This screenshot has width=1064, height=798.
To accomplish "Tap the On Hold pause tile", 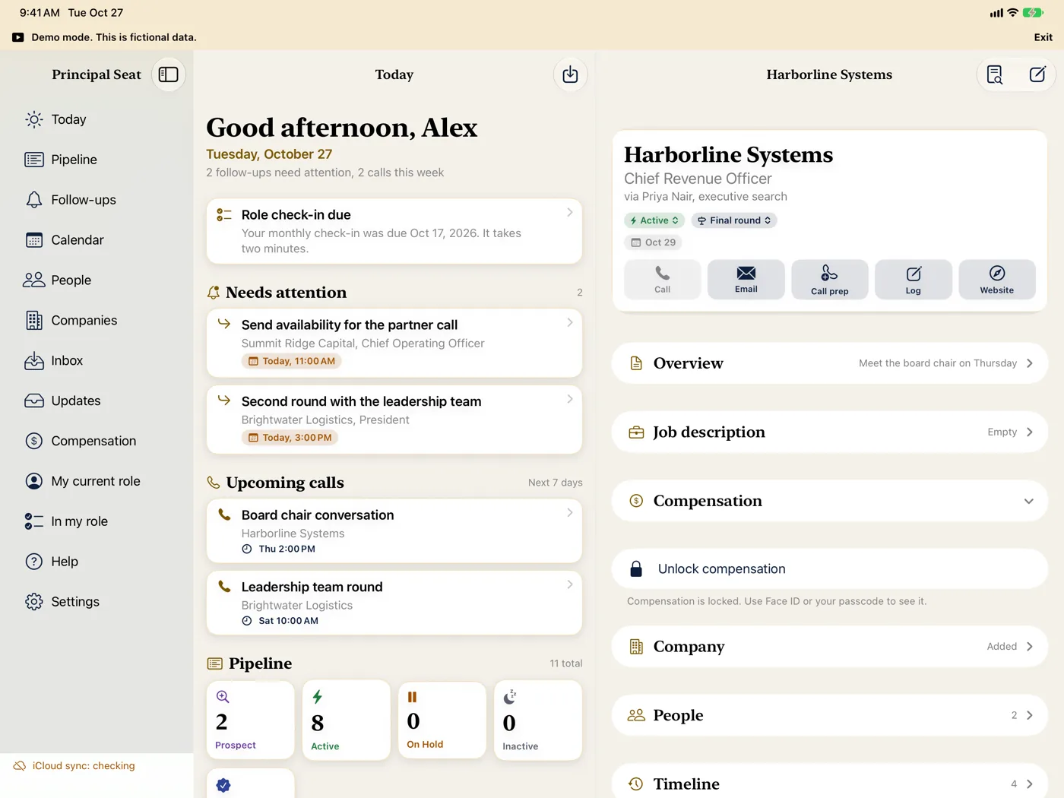I will click(442, 720).
